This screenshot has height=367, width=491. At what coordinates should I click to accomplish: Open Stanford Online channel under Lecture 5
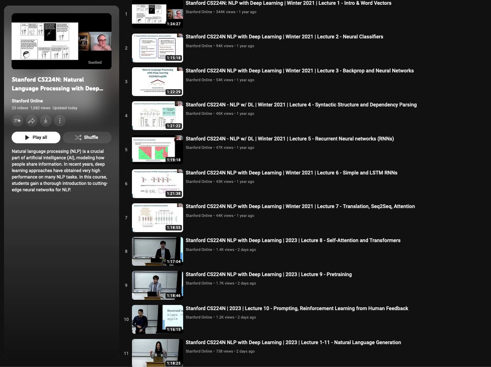(x=199, y=148)
